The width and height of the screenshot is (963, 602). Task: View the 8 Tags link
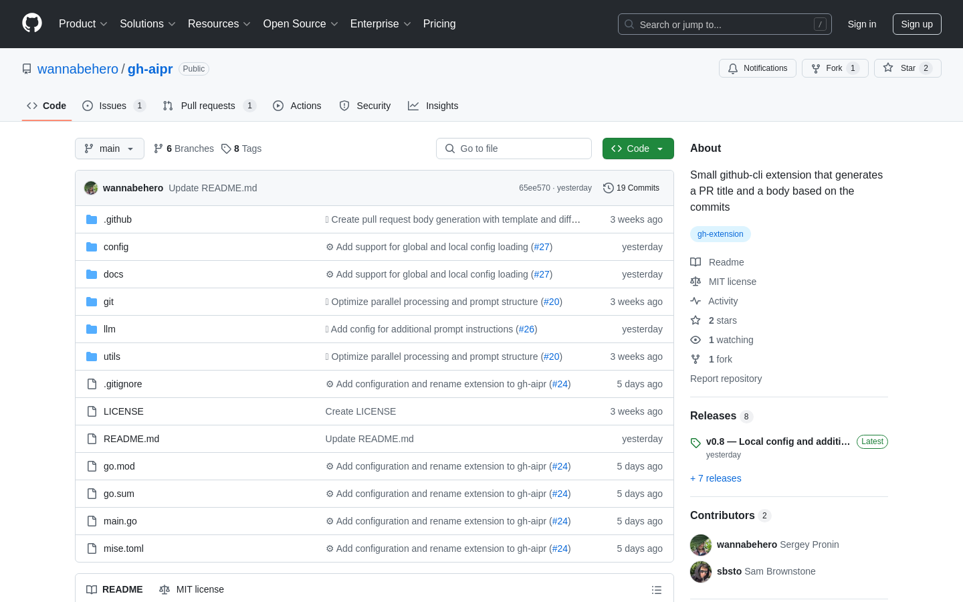tap(241, 148)
